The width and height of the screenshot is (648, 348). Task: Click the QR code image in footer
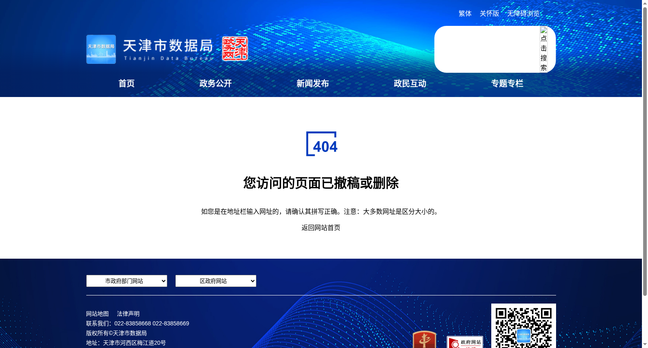pos(523,326)
